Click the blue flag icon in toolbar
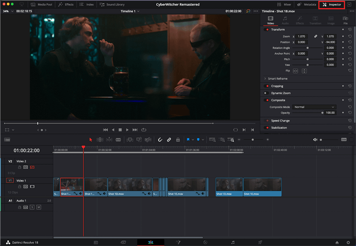Screen dimensions: 356x246 188,139
